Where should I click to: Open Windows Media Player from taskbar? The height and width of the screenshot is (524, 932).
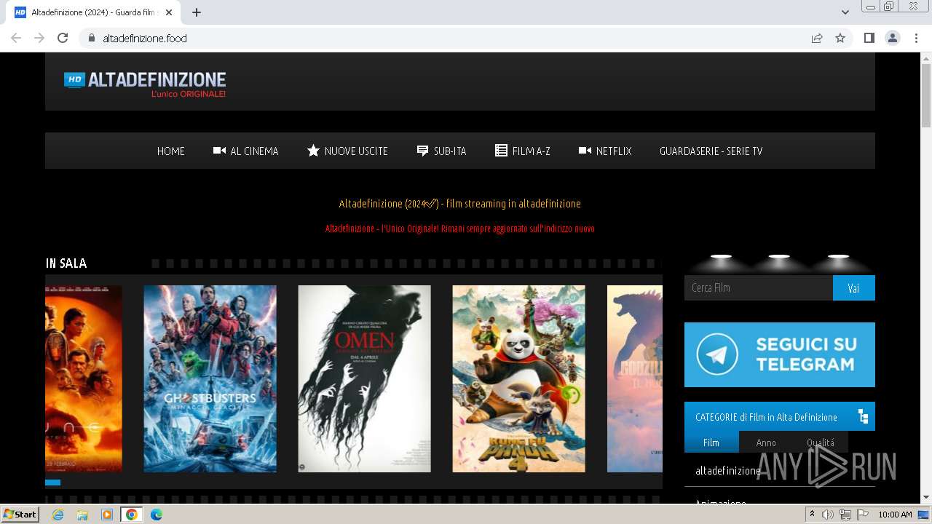tap(107, 515)
